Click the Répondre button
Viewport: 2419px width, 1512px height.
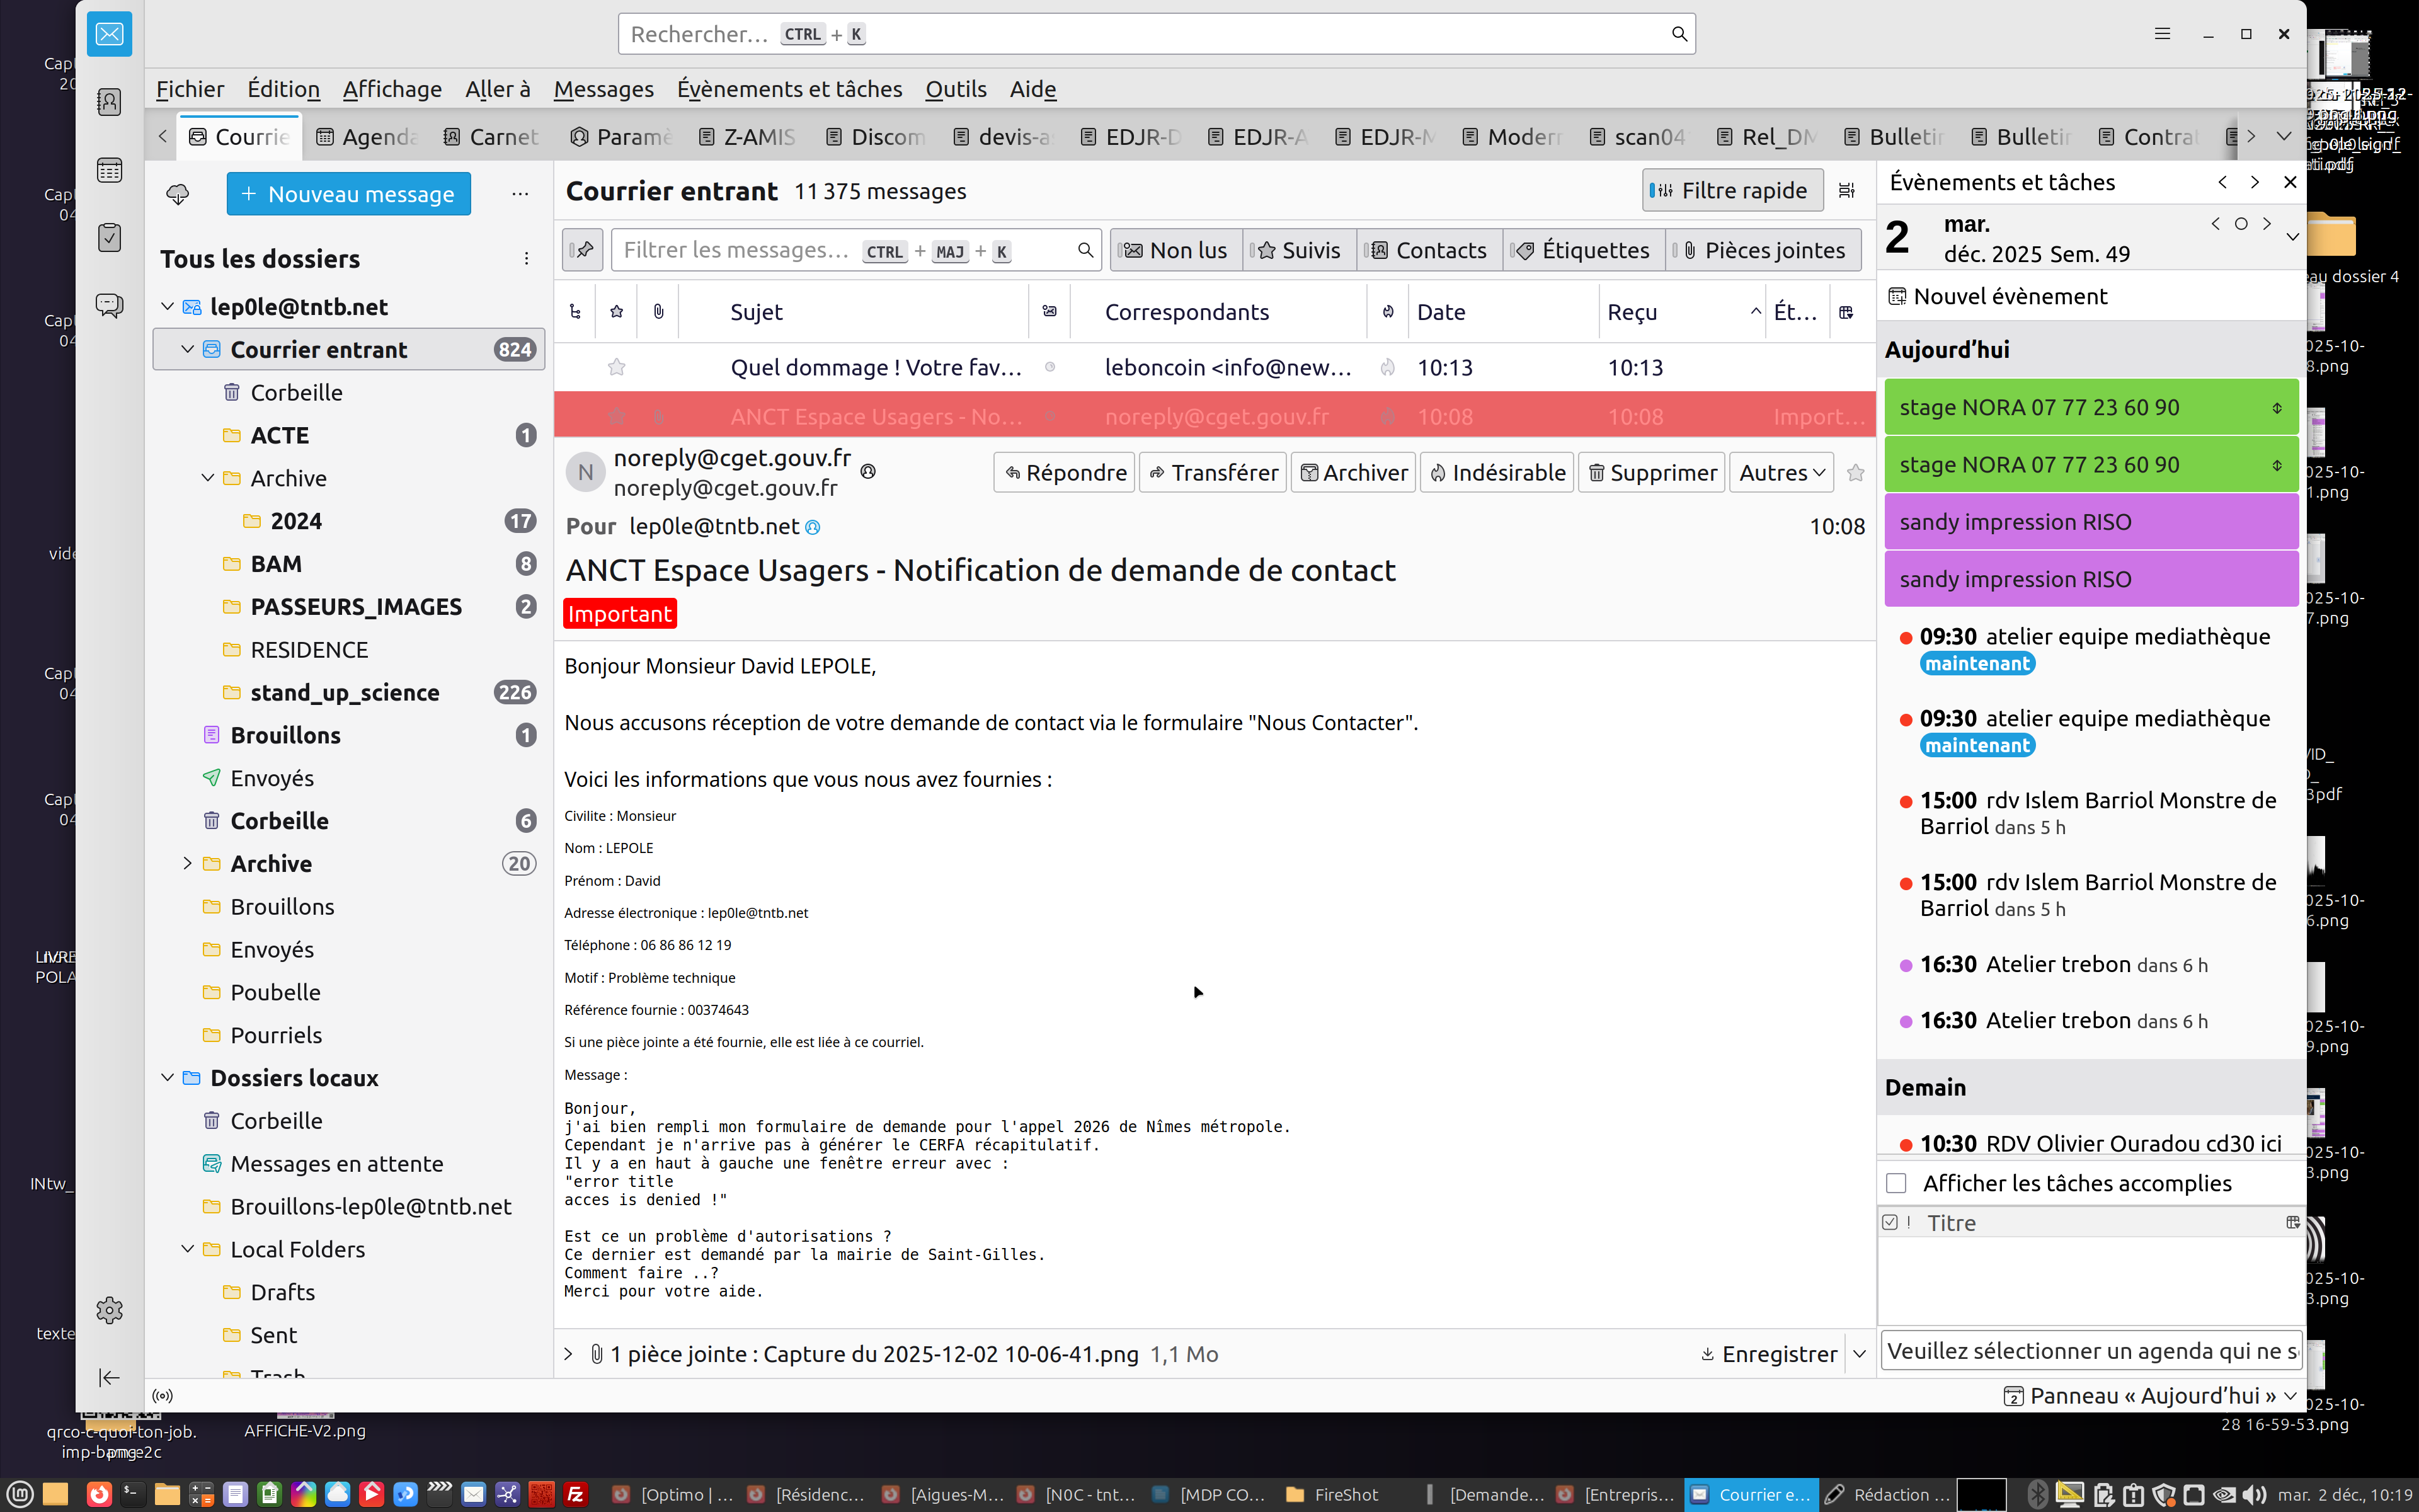point(1065,472)
